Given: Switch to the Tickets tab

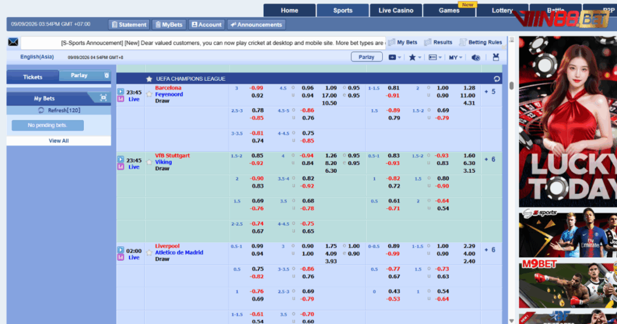Looking at the screenshot, I should point(33,76).
